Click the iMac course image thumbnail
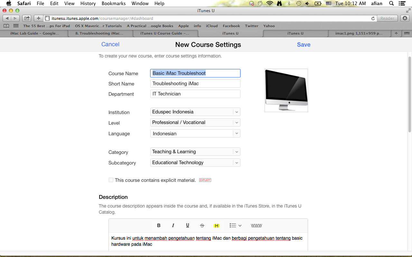 (286, 90)
